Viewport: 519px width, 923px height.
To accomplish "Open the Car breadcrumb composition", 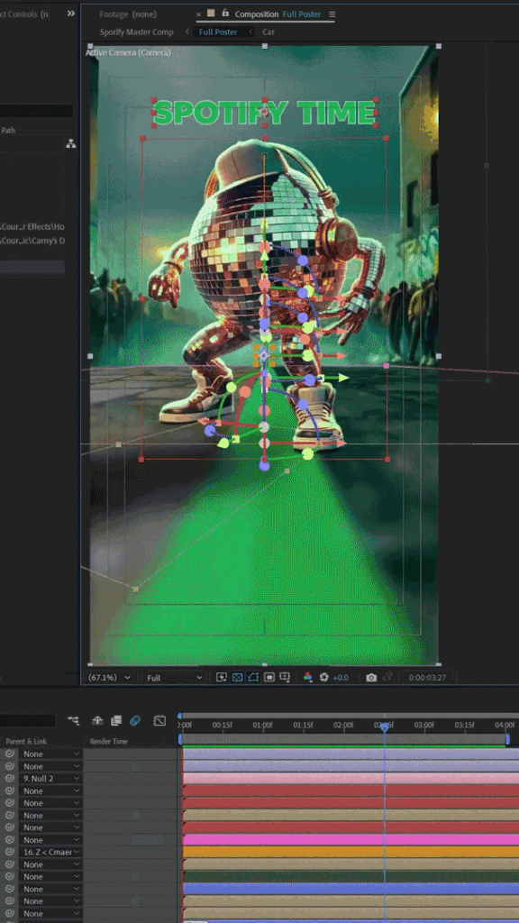I will [x=269, y=32].
